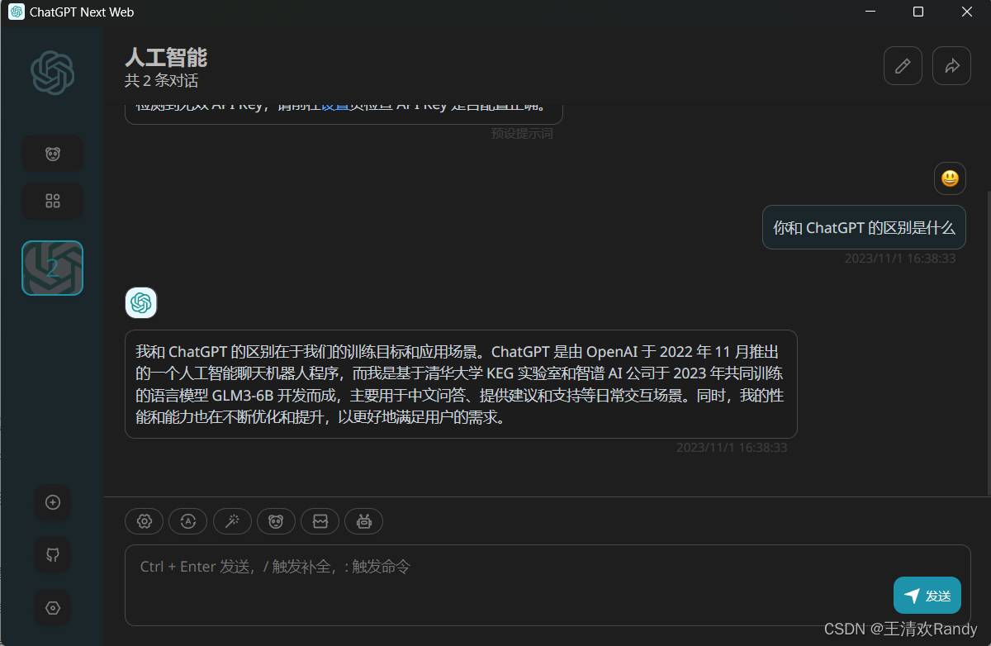Viewport: 991px width, 646px height.
Task: Click the assistant reply about GLM3-6B
Action: click(461, 384)
